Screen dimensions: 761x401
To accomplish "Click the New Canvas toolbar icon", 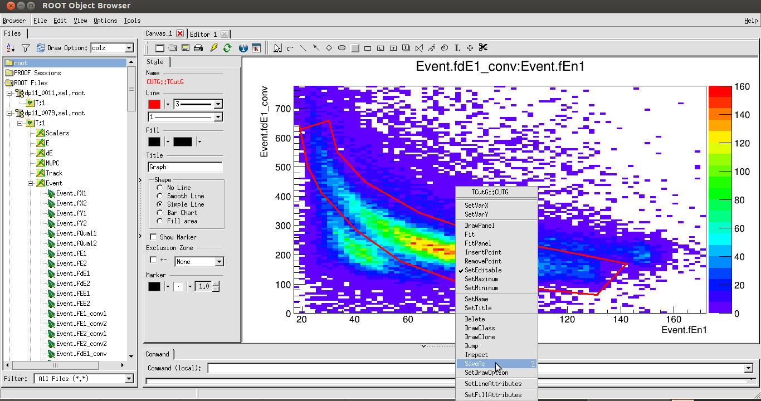I will (x=160, y=48).
